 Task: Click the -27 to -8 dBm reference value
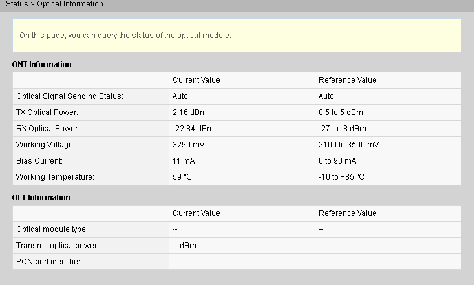pos(342,129)
